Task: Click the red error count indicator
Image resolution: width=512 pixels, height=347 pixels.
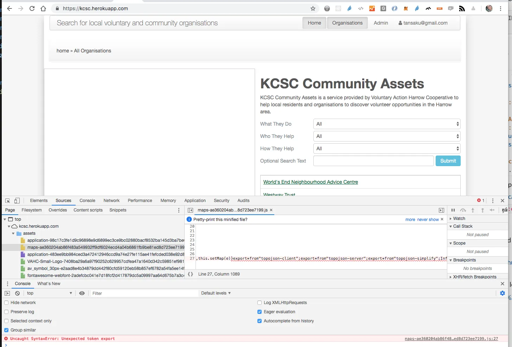Action: (x=481, y=201)
